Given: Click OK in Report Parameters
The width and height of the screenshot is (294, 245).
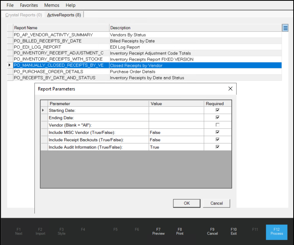Looking at the screenshot, I should tap(186, 203).
